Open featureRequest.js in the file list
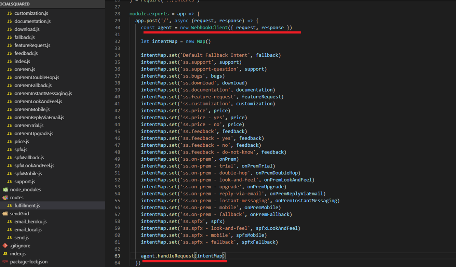Screen dimensions: 456x267 pos(32,45)
